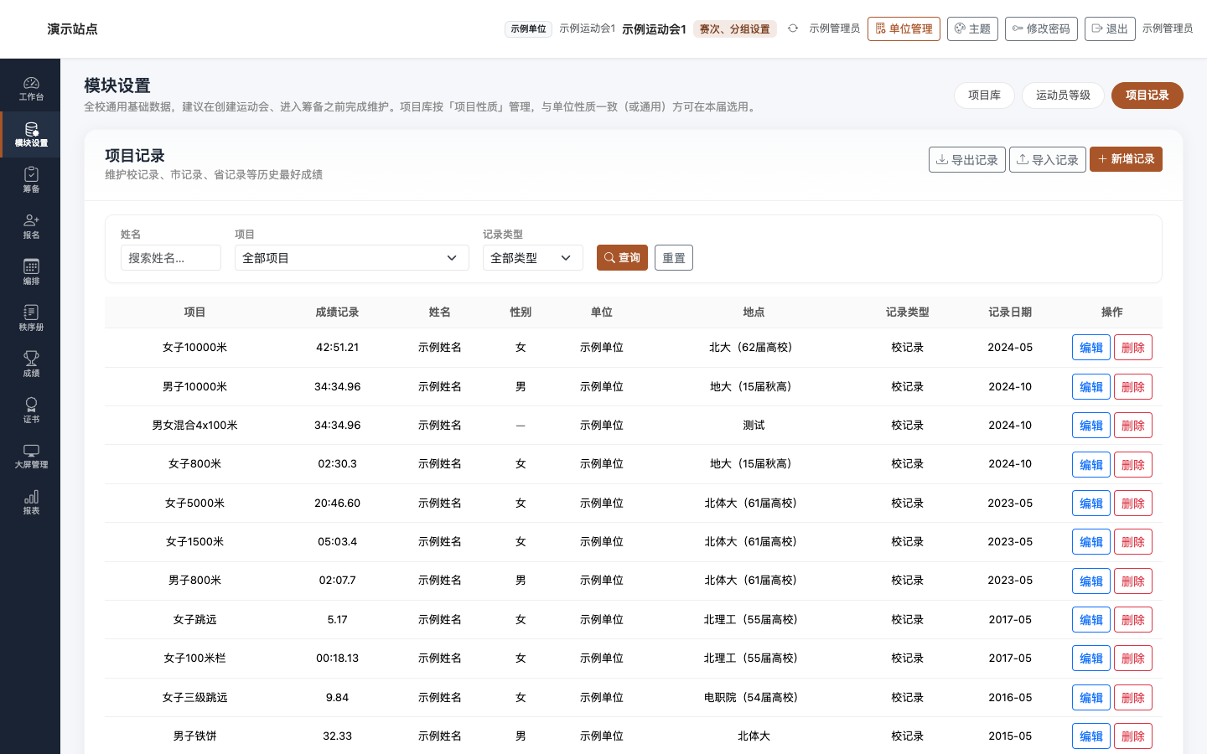Delete the 女子5000米 record
This screenshot has height=754, width=1207.
[1133, 504]
